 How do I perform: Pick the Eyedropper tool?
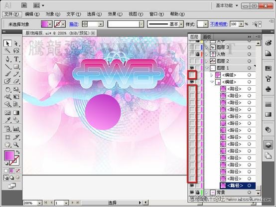7,120
